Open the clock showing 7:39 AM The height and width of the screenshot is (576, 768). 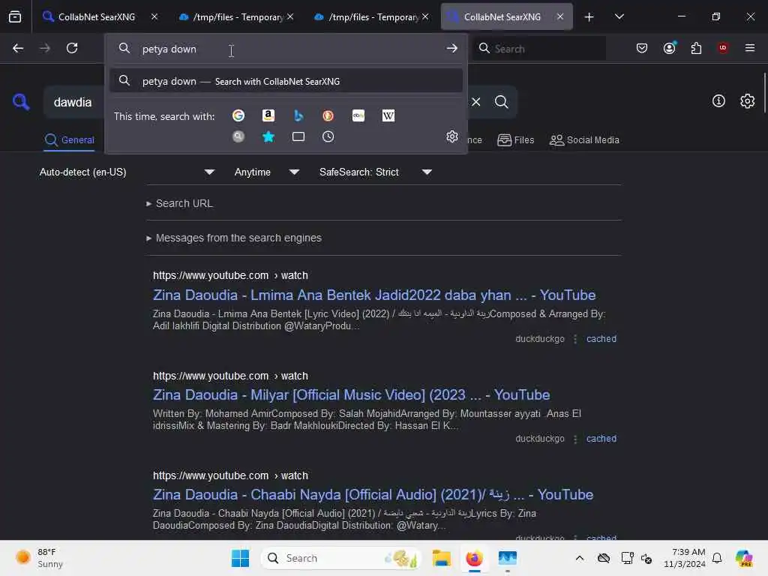click(x=685, y=558)
